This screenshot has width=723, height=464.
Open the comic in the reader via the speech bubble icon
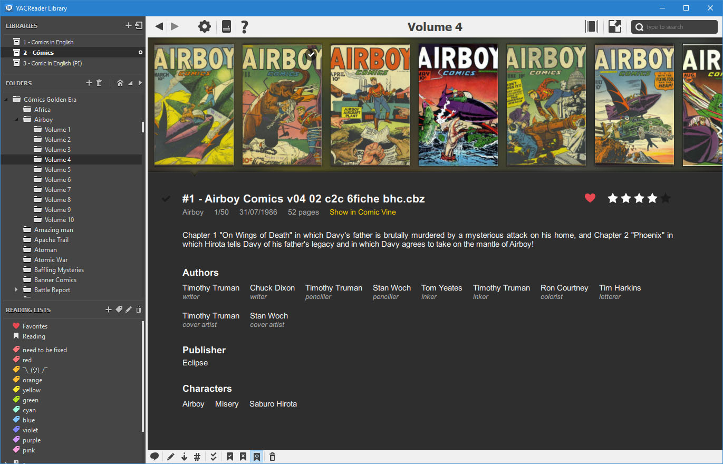point(155,457)
